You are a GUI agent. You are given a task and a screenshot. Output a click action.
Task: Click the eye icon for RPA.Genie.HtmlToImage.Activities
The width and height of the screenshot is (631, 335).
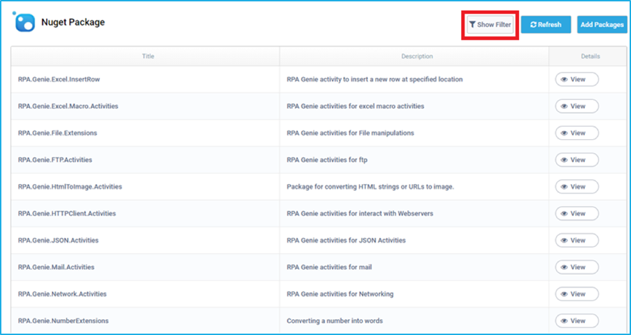[564, 187]
